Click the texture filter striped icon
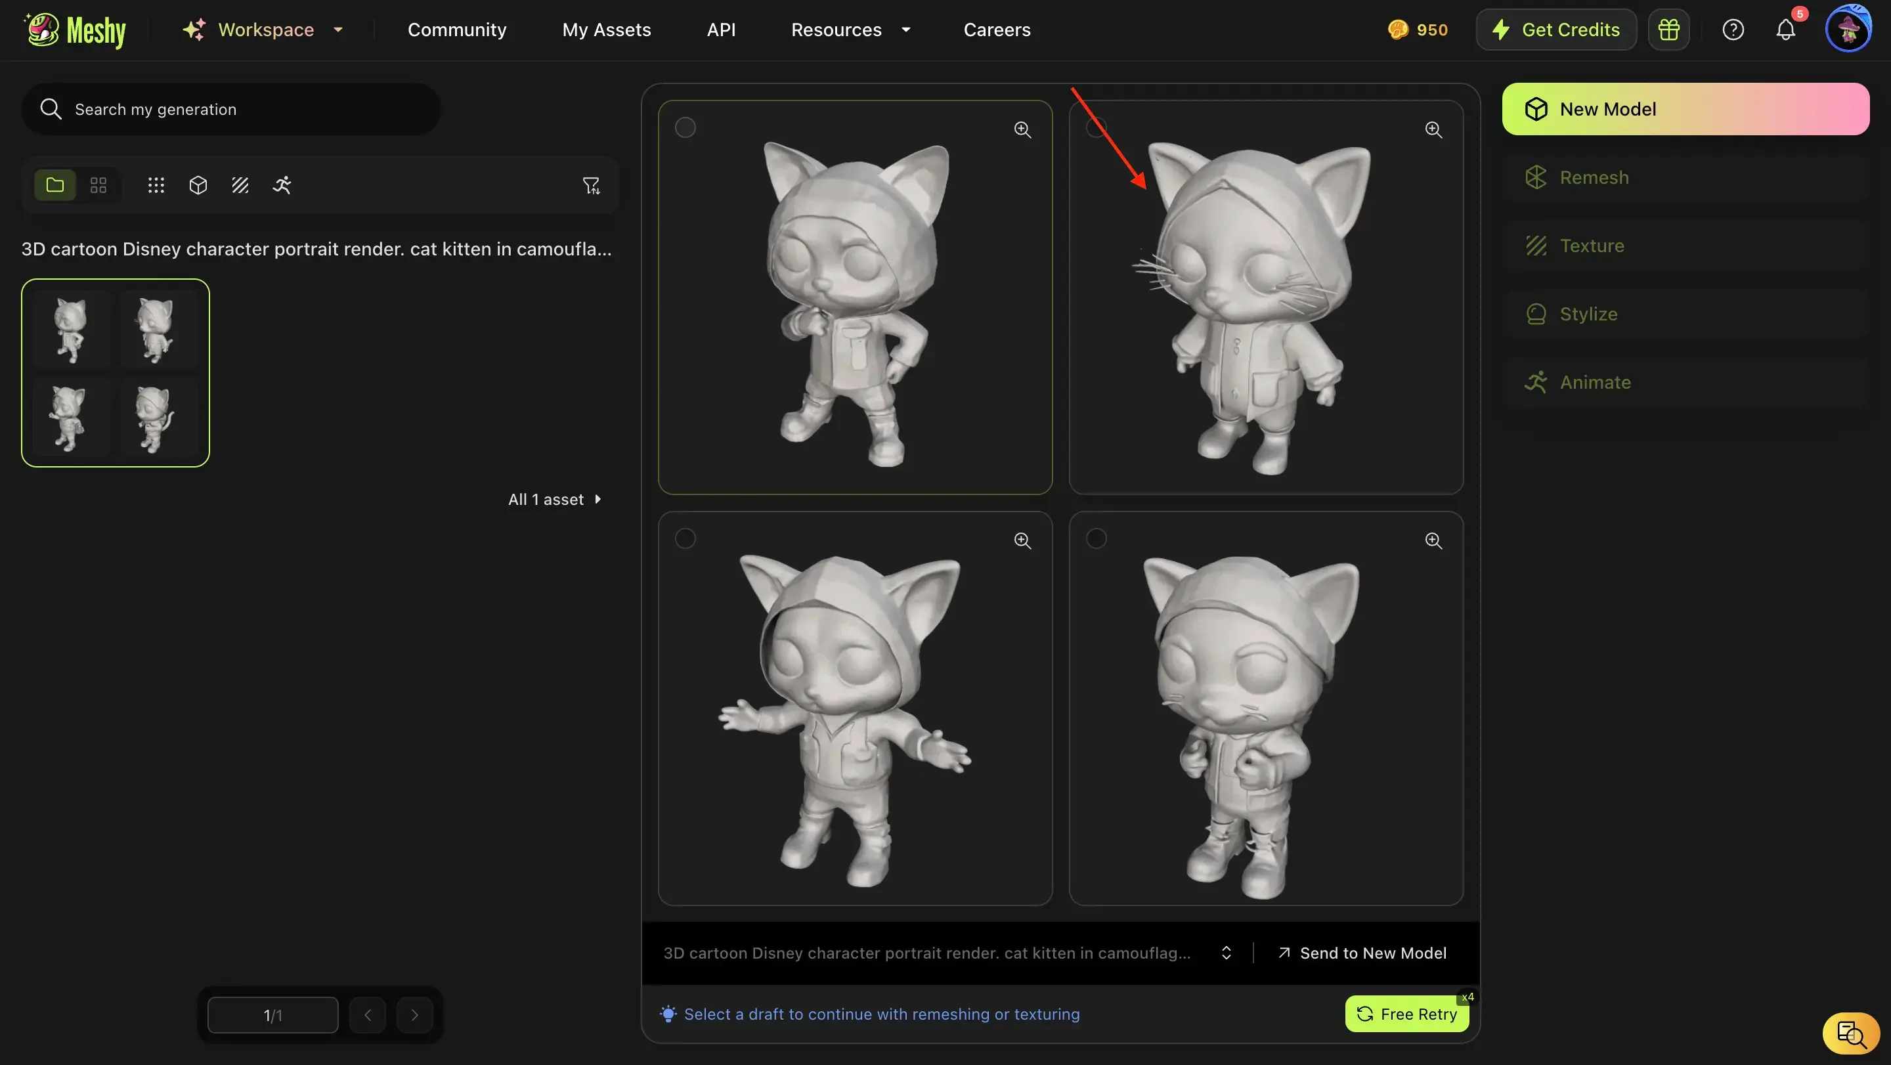The width and height of the screenshot is (1891, 1065). tap(240, 185)
